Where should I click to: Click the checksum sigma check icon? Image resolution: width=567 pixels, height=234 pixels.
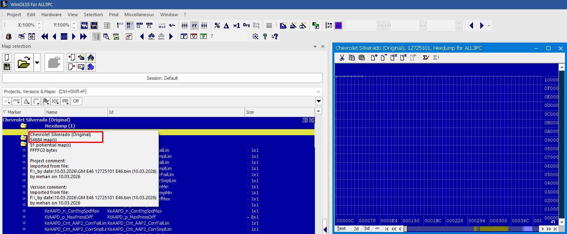pyautogui.click(x=426, y=58)
